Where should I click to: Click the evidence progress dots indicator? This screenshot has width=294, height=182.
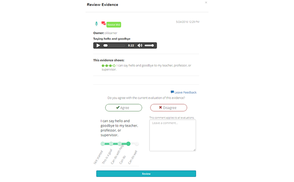tap(108, 66)
